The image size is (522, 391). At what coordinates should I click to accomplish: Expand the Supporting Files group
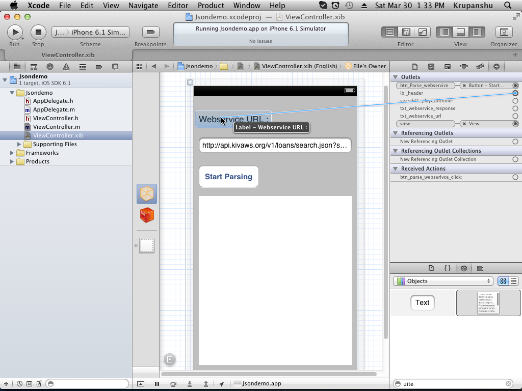click(x=19, y=144)
